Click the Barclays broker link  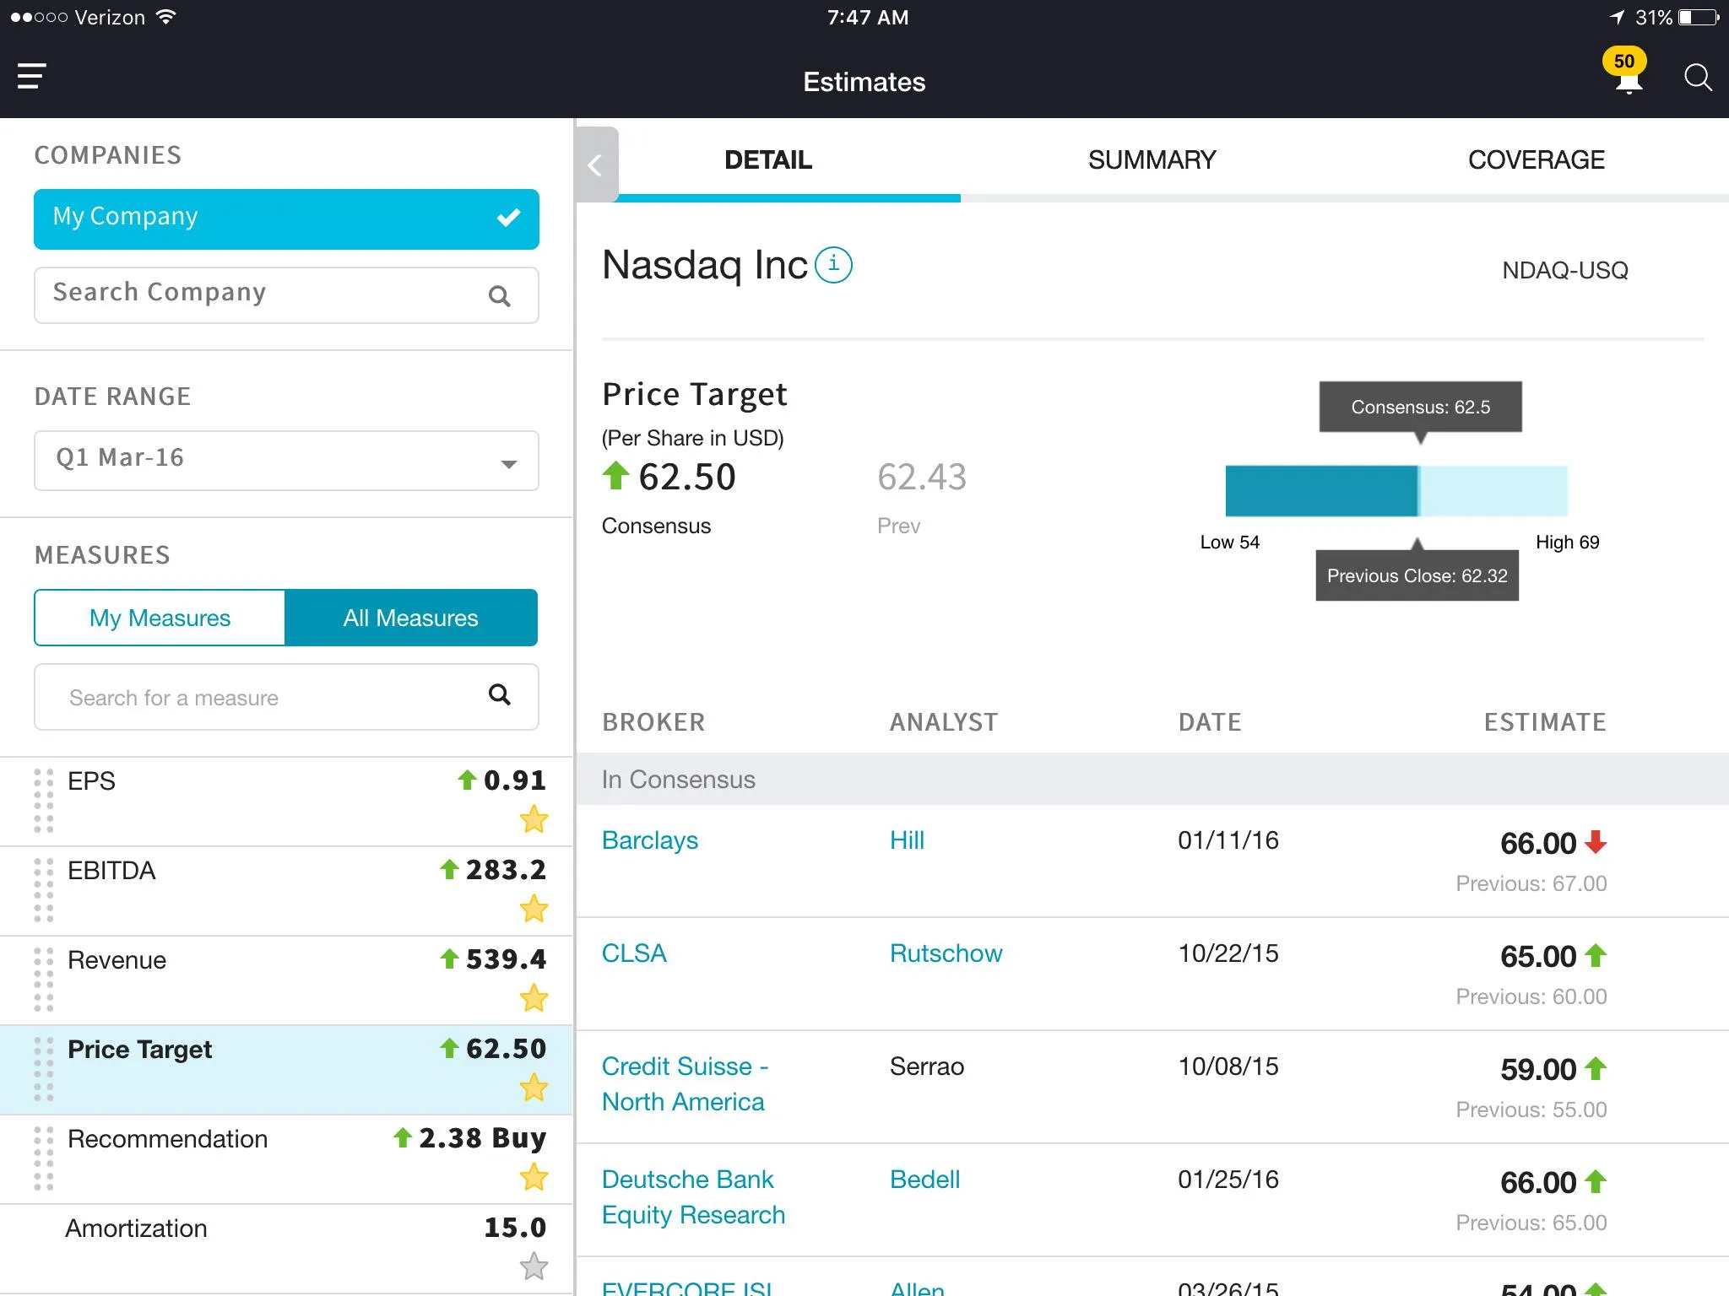point(652,840)
